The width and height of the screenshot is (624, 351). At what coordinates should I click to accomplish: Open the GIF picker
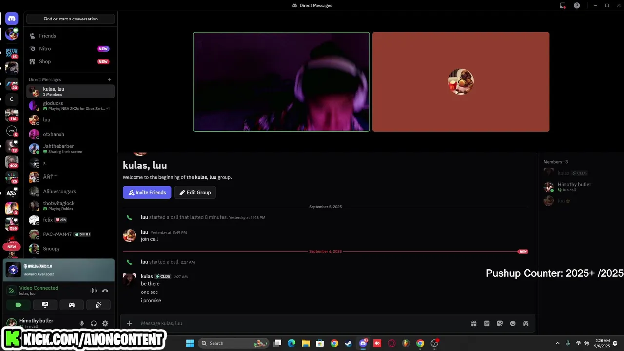pyautogui.click(x=487, y=323)
